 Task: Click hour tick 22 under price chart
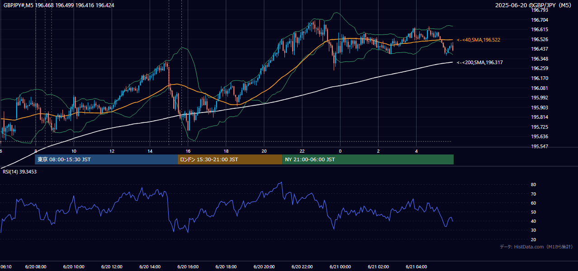[302, 151]
